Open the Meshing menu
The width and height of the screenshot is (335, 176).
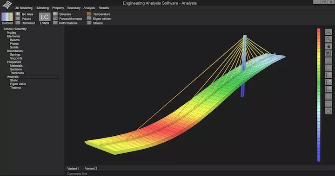click(43, 8)
